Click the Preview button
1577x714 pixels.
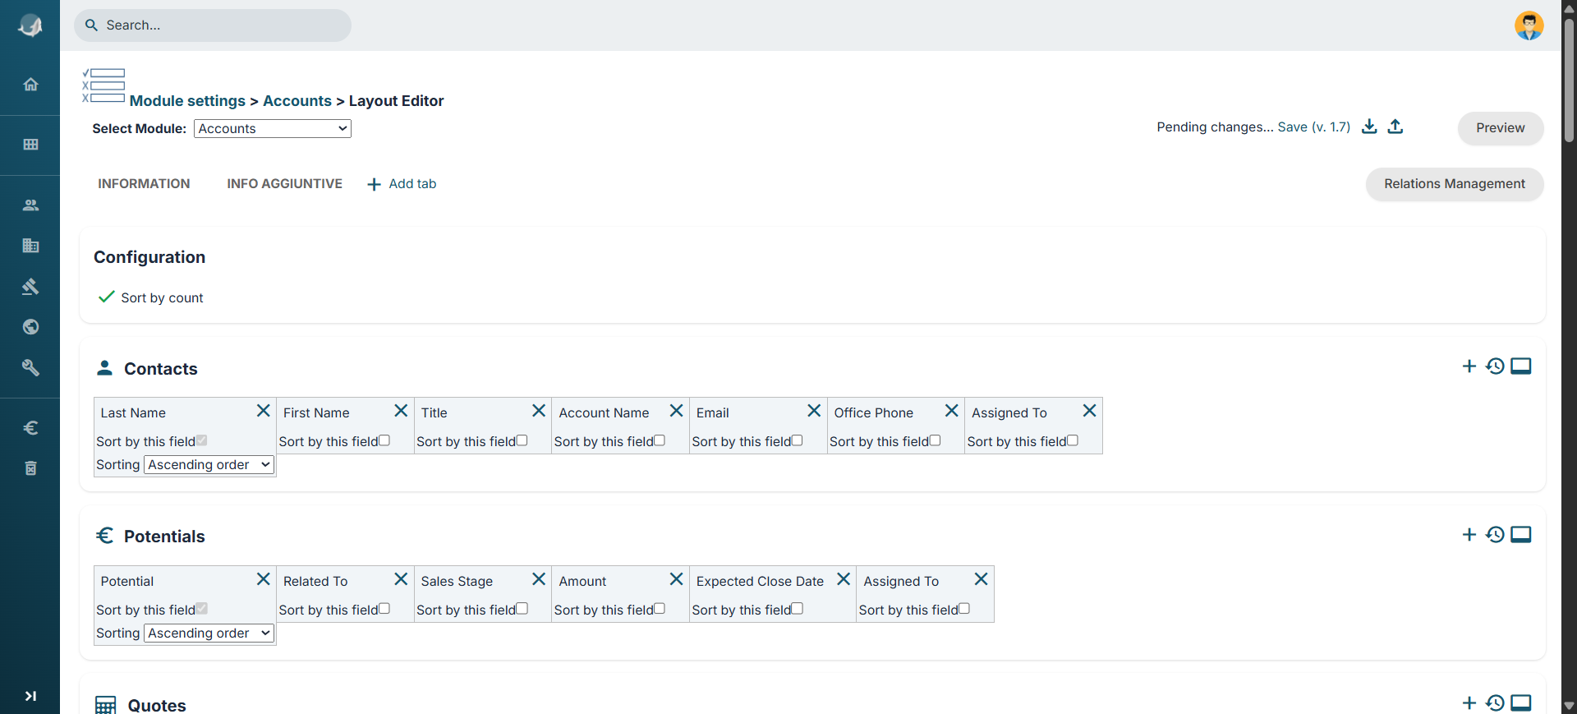point(1501,128)
